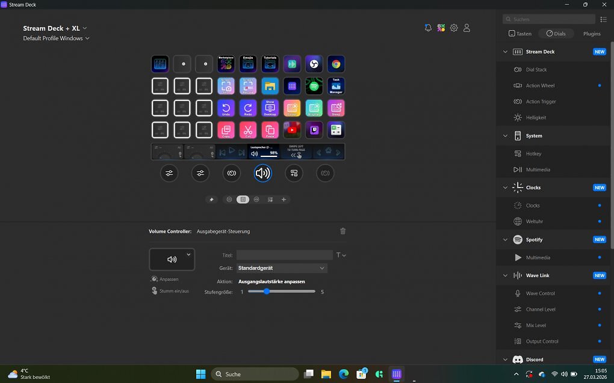Toggle the actions list view icon beside search

tap(603, 19)
